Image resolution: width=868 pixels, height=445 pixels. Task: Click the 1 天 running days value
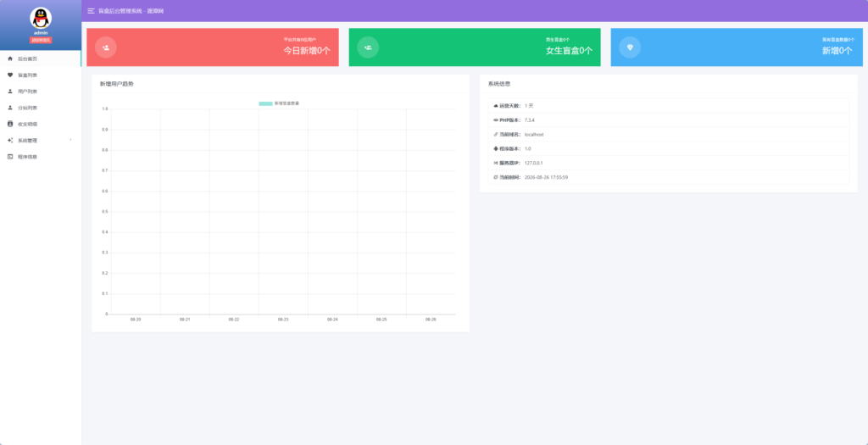[529, 106]
